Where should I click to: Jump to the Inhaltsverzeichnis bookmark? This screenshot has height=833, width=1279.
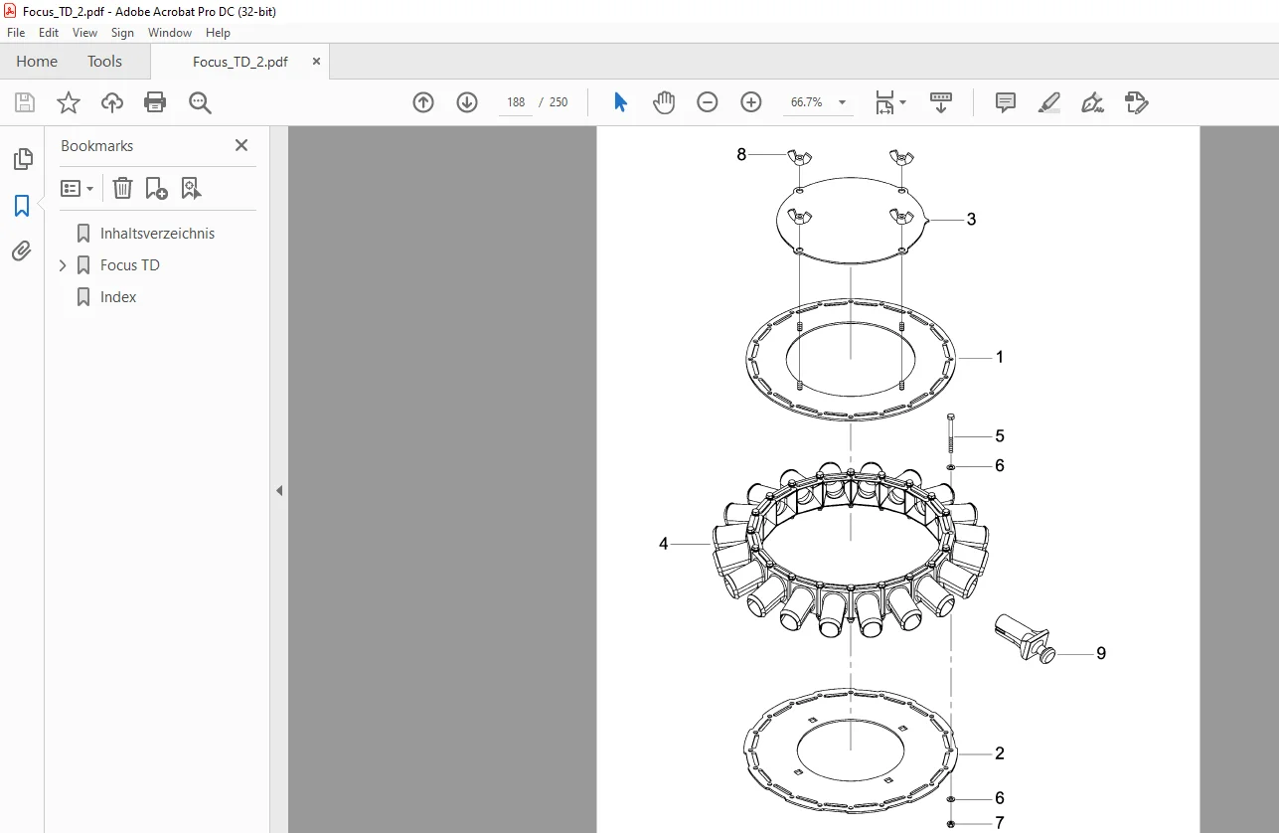click(x=158, y=234)
